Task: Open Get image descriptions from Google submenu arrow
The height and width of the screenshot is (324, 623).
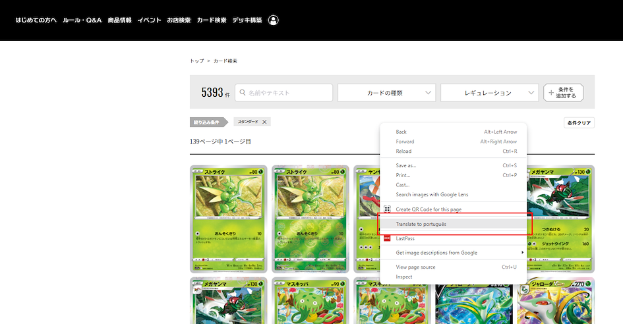Action: tap(522, 252)
